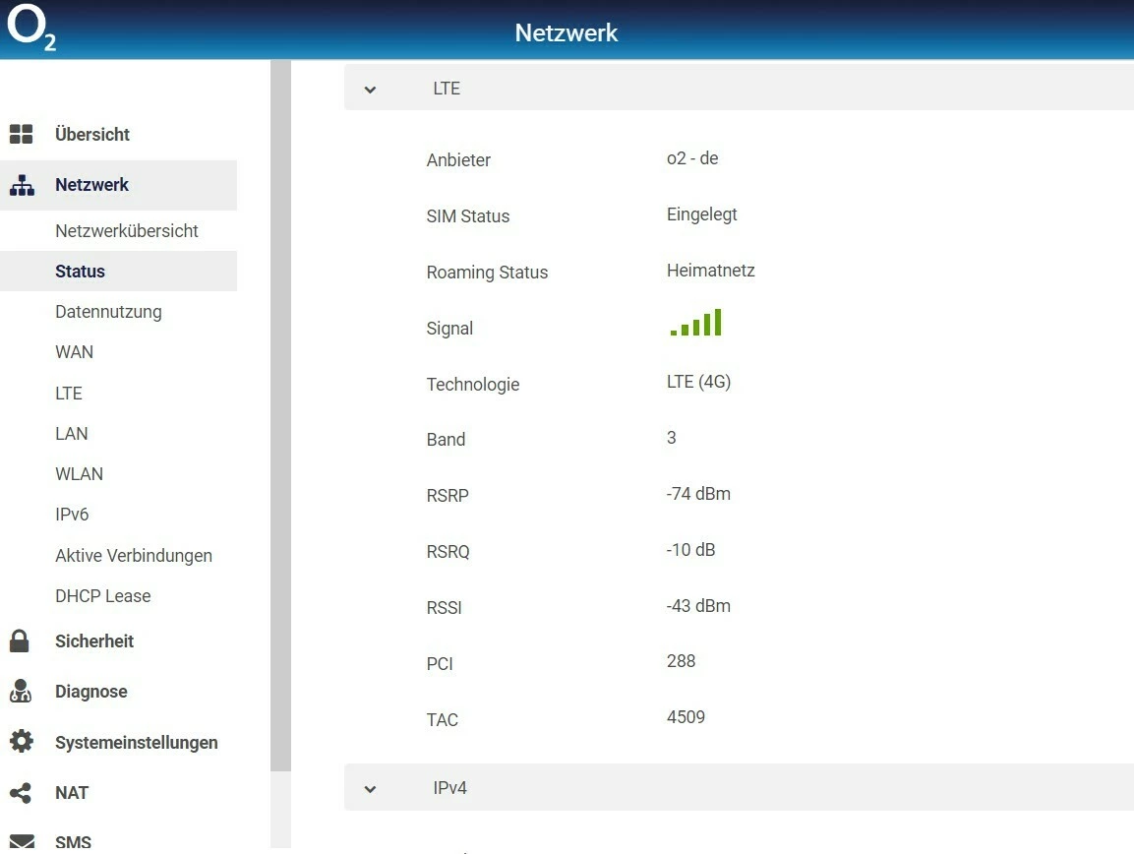The width and height of the screenshot is (1134, 854).
Task: Go to Datennutzung submenu
Action: [108, 312]
